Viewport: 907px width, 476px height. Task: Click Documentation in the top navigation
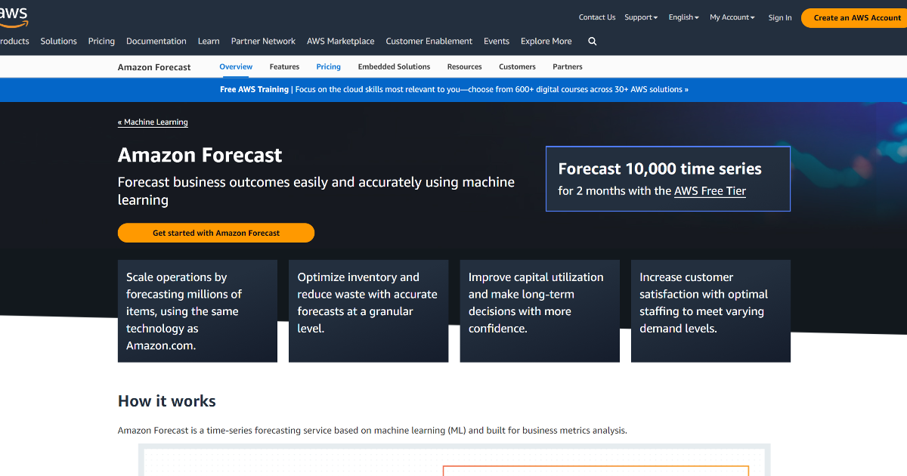tap(156, 42)
